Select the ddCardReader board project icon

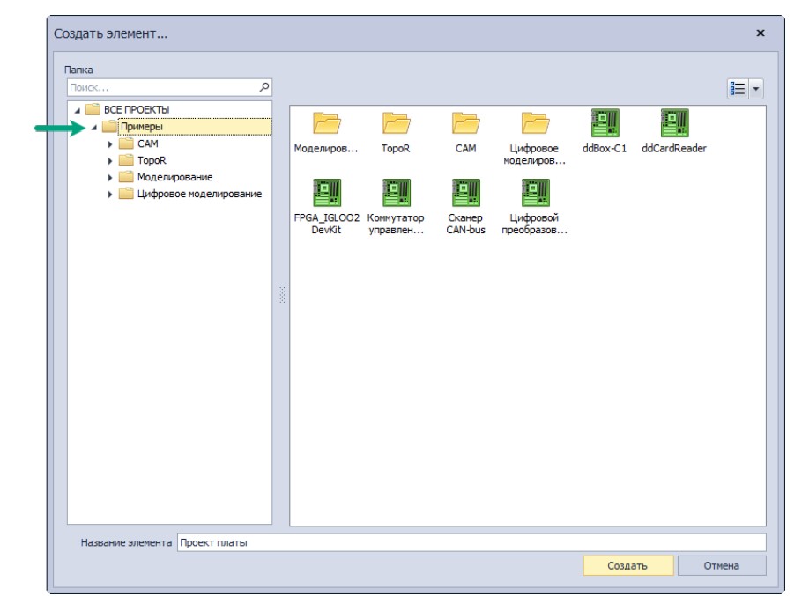coord(674,123)
